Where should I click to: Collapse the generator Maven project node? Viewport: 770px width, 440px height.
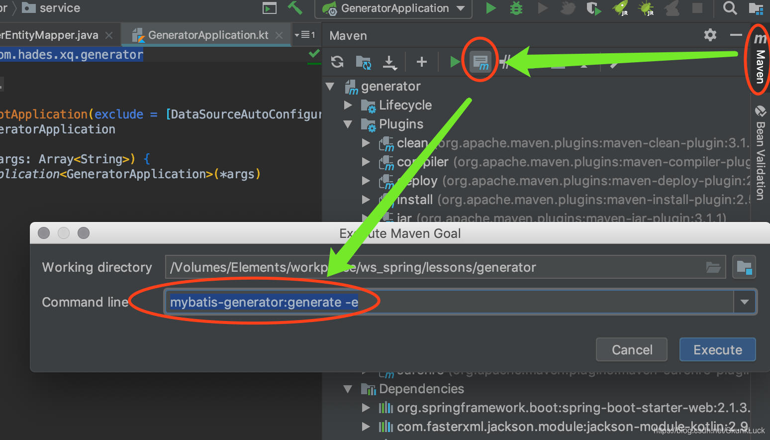pyautogui.click(x=330, y=86)
